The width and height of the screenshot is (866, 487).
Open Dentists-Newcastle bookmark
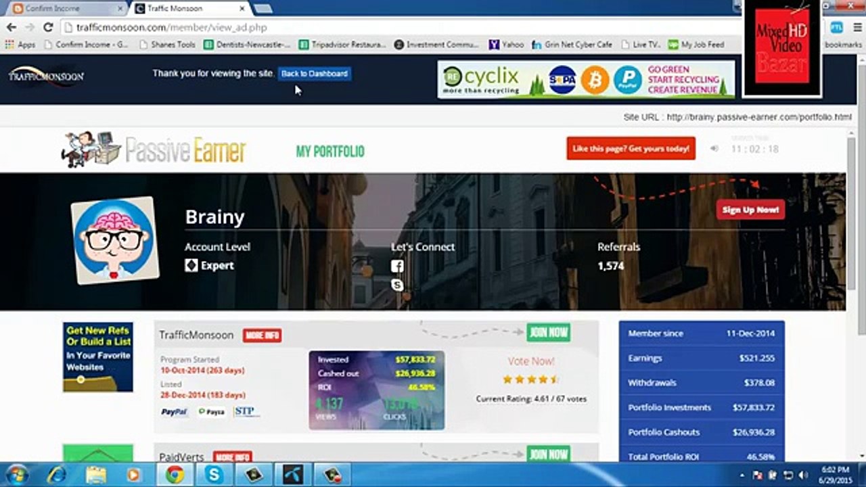coord(247,45)
